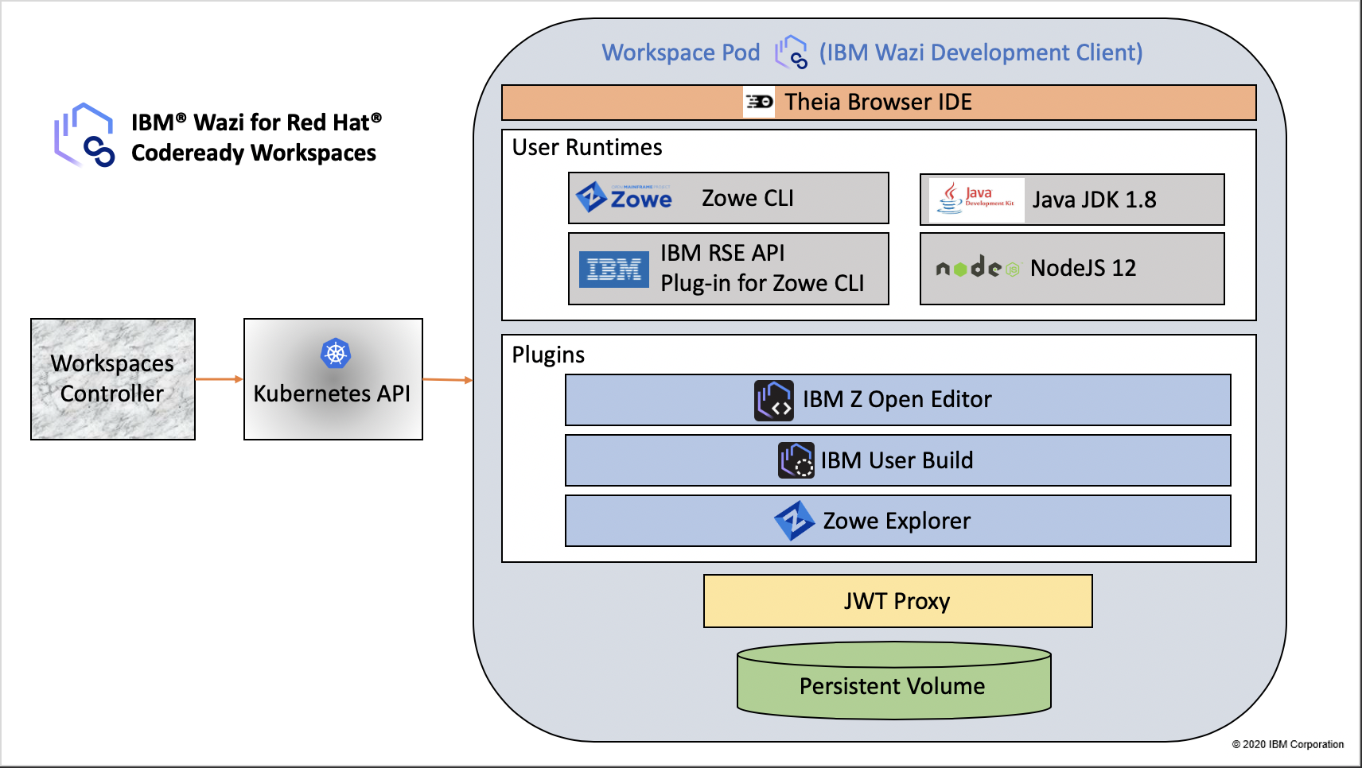
Task: Select the Workspaces Controller box
Action: [x=113, y=379]
